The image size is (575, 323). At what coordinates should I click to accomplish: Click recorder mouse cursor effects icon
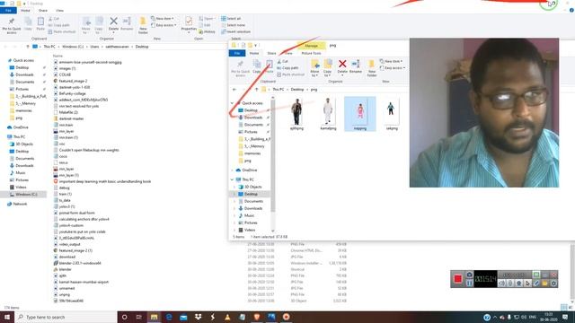coord(527,284)
